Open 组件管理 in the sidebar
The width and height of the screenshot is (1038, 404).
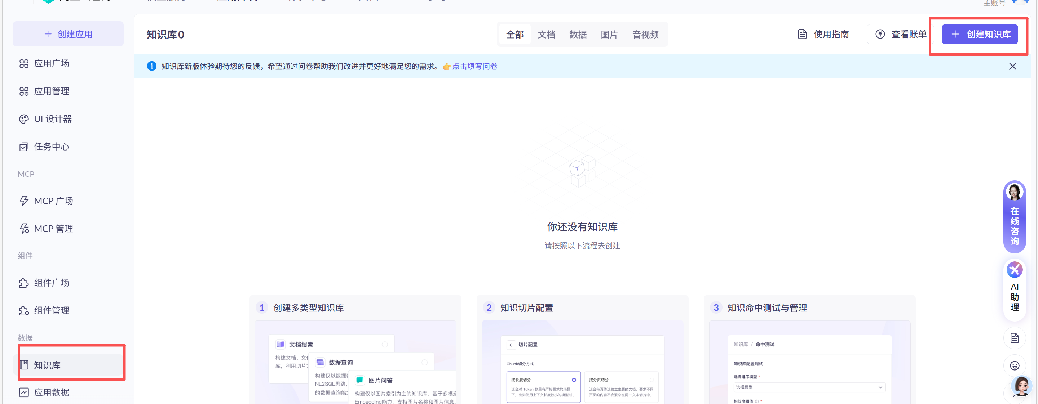coord(52,310)
